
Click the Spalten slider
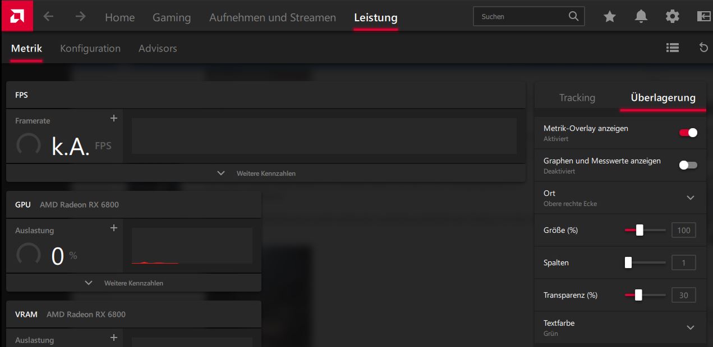645,262
